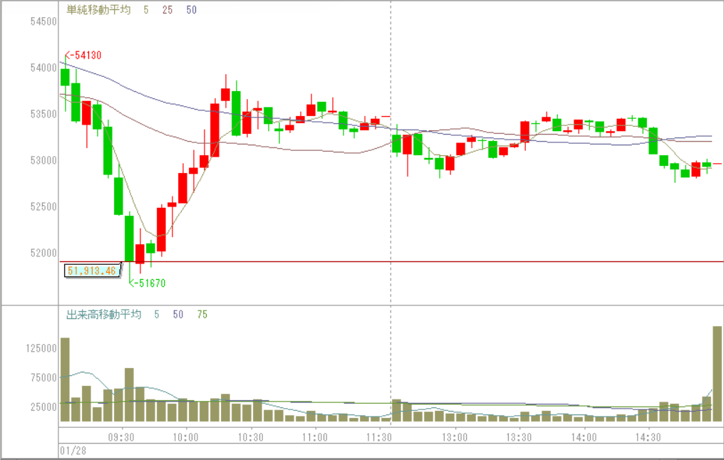This screenshot has height=460, width=724.
Task: Click the 53000 price axis label
Action: click(43, 160)
